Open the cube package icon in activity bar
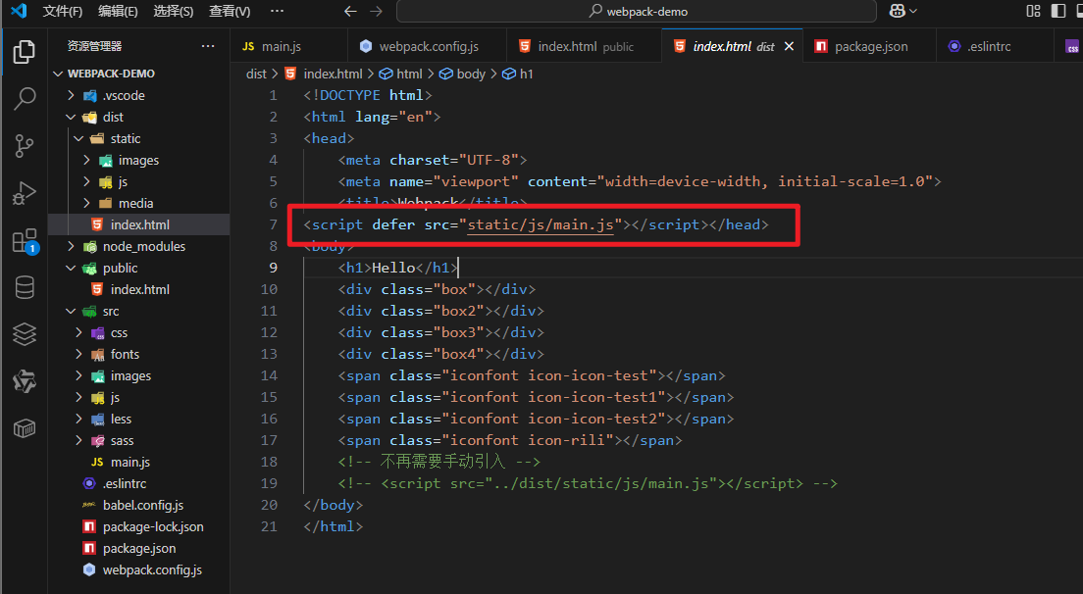 tap(25, 428)
